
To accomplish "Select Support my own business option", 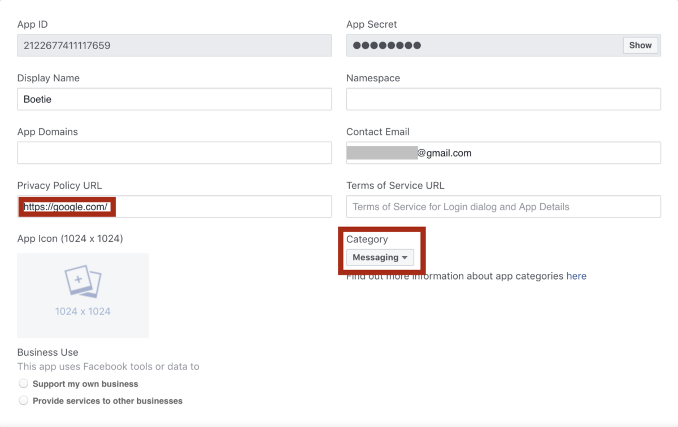I will click(24, 384).
